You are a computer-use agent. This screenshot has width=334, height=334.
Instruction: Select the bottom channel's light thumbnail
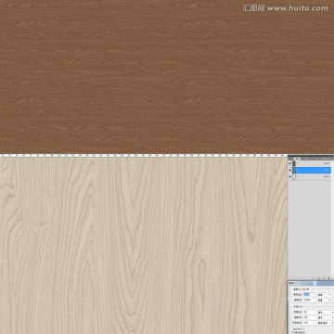point(294,176)
